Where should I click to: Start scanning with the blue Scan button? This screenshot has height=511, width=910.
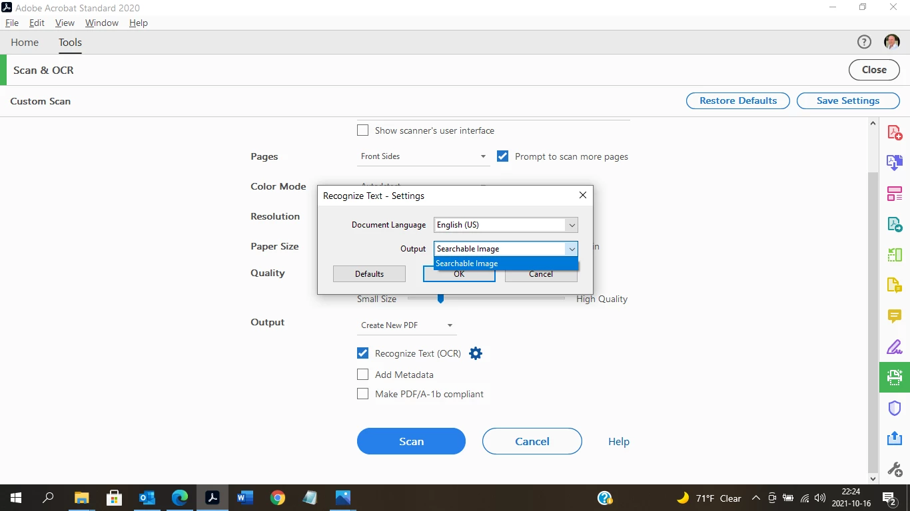tap(411, 441)
